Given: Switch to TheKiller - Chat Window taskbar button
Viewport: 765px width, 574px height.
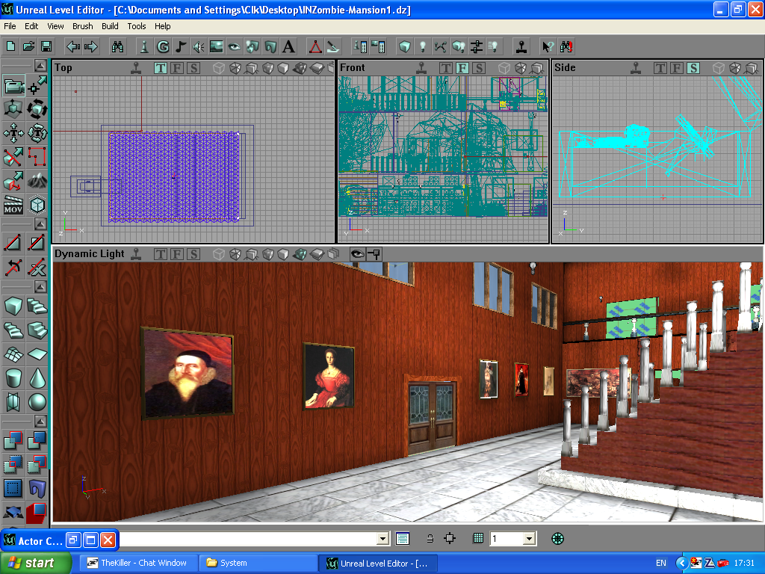Looking at the screenshot, I should pos(138,563).
